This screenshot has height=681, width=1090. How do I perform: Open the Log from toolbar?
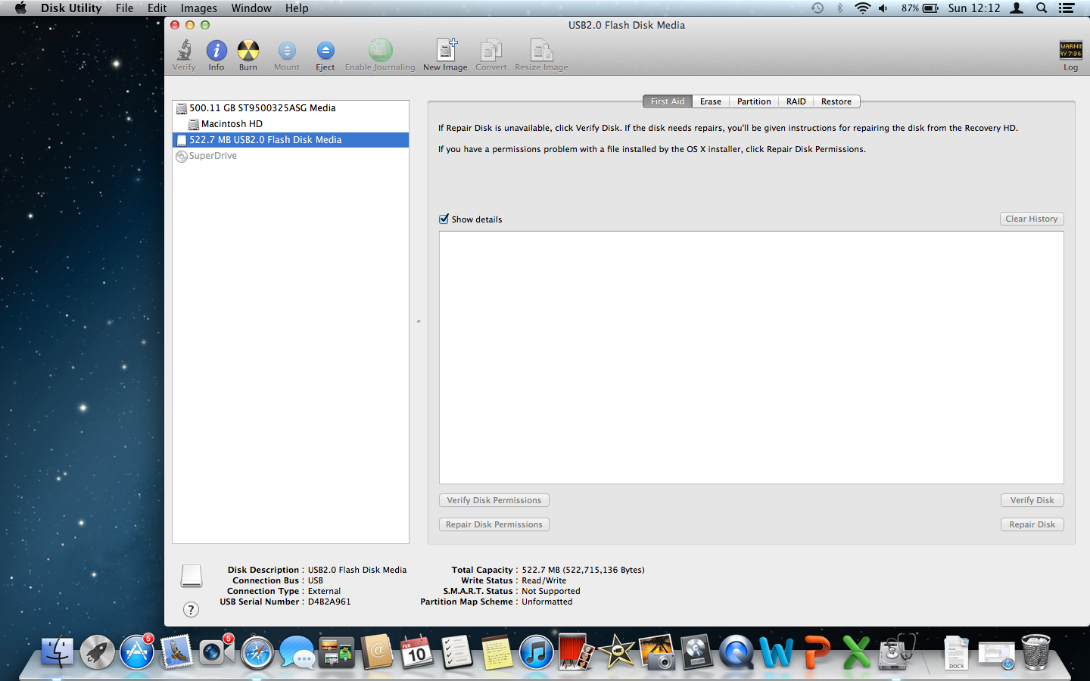1070,51
